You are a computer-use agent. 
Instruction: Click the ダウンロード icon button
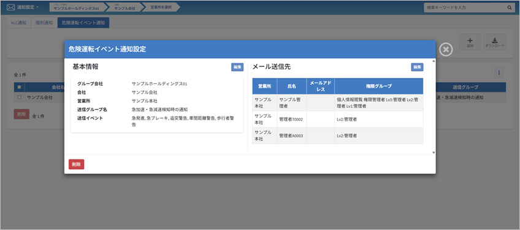(494, 42)
